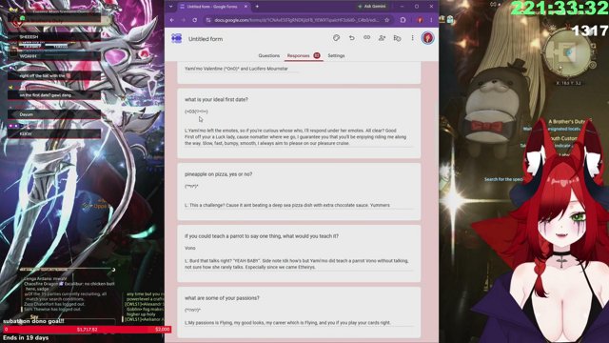
Task: Select the Untitled form - Google Forms tab
Action: coord(213,7)
